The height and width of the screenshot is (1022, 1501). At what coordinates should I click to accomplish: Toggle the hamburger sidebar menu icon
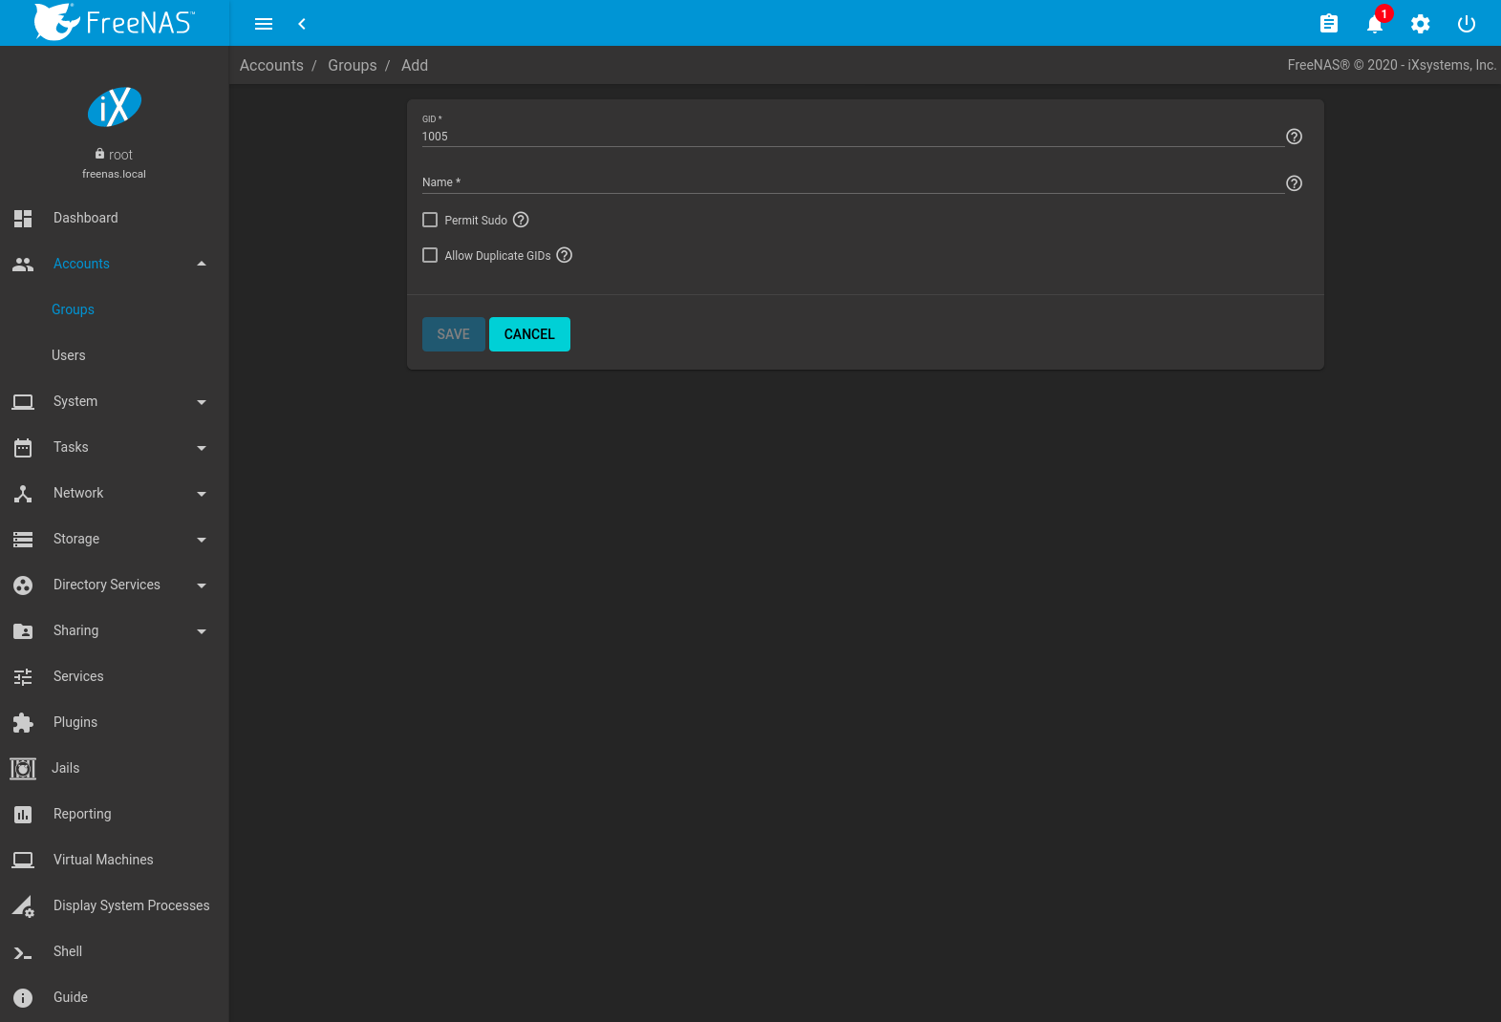click(x=264, y=24)
